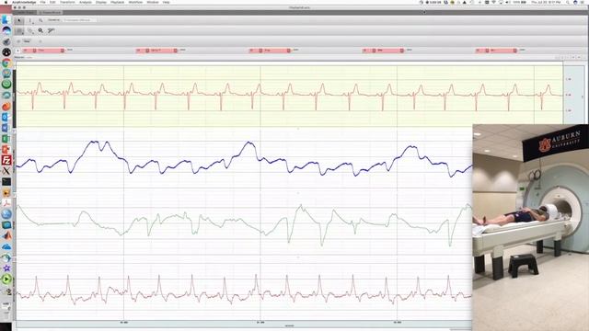Open Spotlight search in menu bar
Viewport: 589px width, 331px height.
568,2
